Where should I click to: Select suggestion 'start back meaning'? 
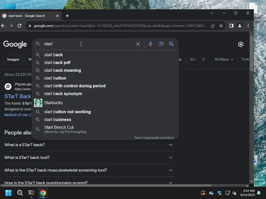(105, 70)
